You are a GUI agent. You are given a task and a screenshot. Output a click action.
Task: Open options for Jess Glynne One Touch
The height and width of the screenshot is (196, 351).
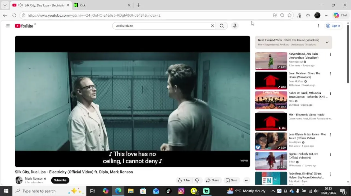coord(330,135)
